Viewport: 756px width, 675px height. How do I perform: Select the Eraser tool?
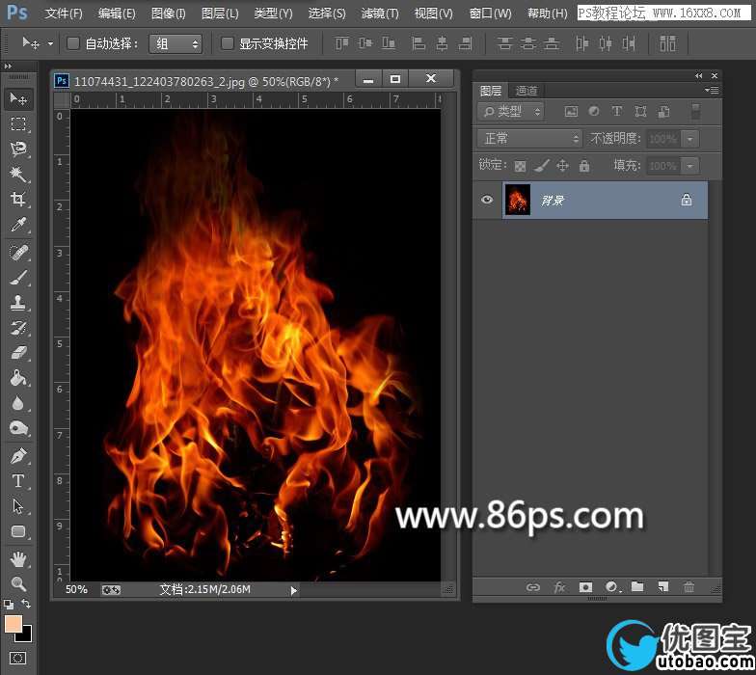click(18, 353)
